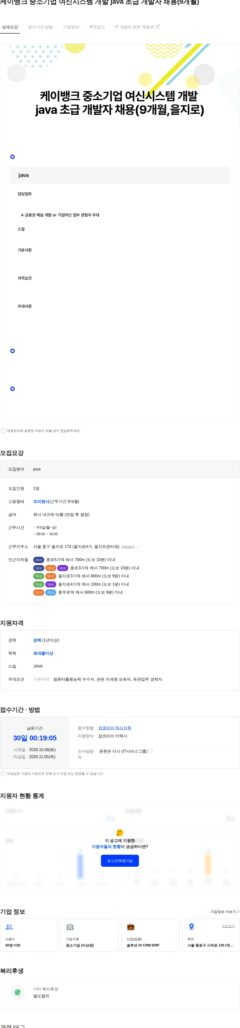The width and height of the screenshot is (240, 1028).
Task: Go to the 추천공고 tab
Action: coord(97,27)
